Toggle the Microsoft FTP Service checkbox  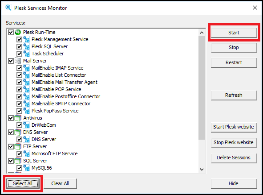(19, 154)
